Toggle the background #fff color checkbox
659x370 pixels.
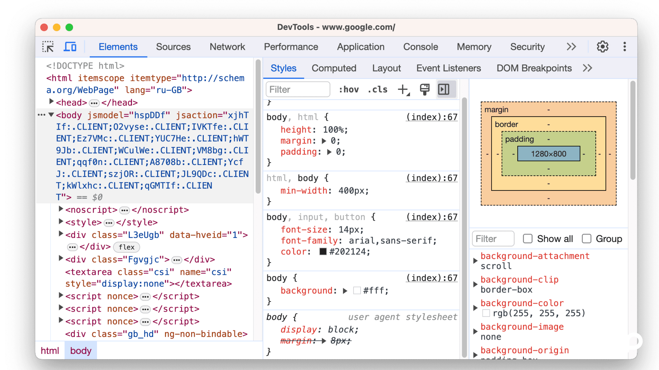click(x=357, y=291)
